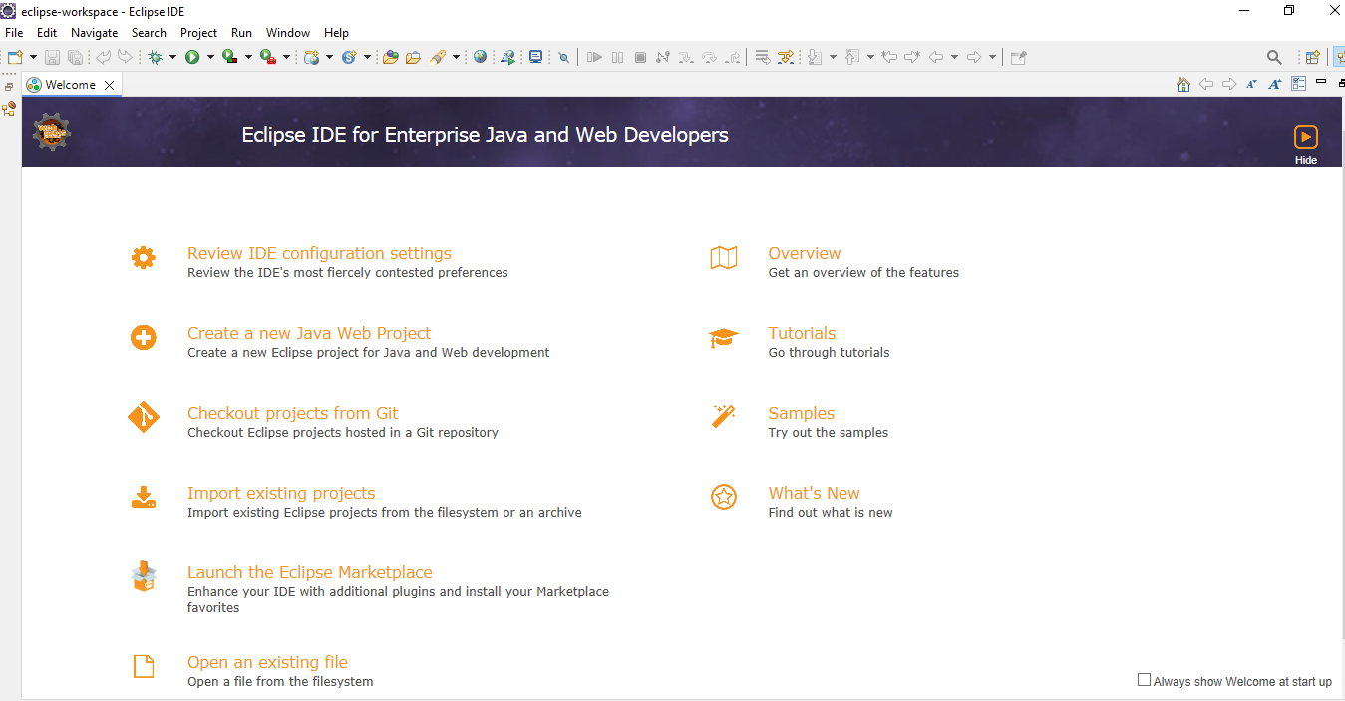Click the Coverage launch icon

click(x=229, y=57)
